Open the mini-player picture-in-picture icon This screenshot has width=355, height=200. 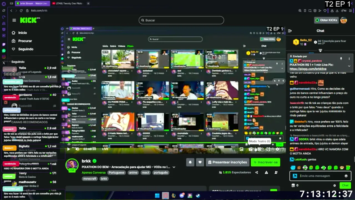[x=241, y=149]
